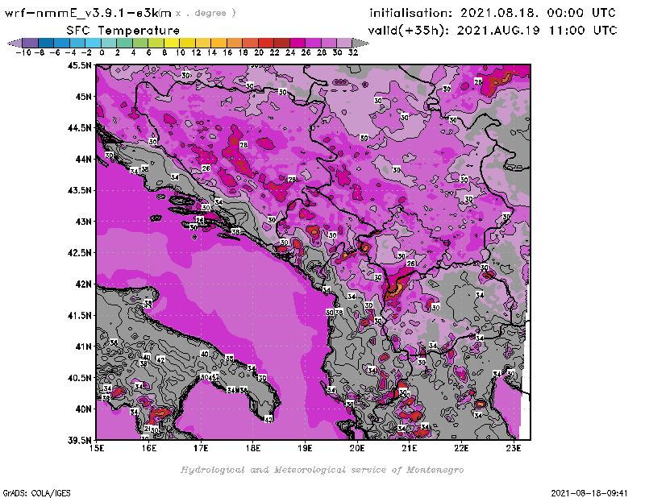Click the 20E longitude label
645x498 pixels.
(357, 448)
